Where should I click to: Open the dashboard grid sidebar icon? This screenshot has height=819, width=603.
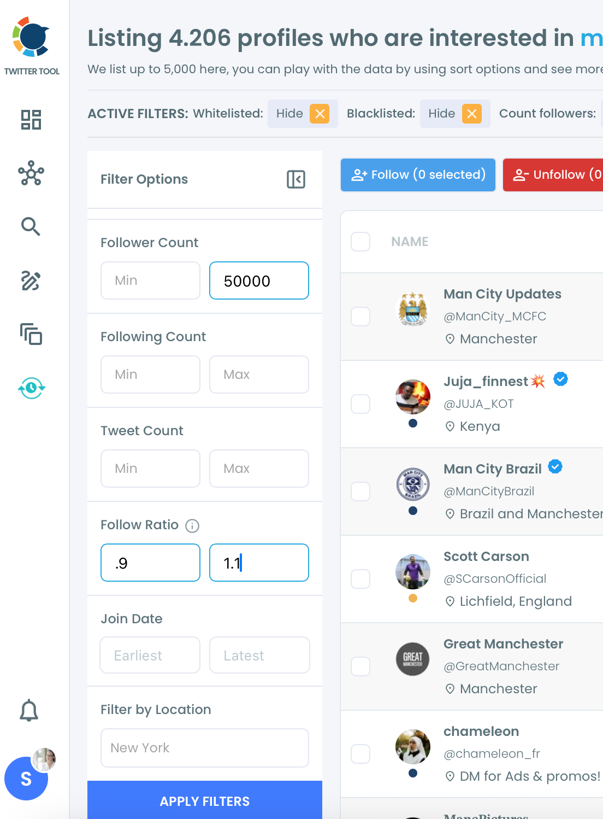(x=31, y=119)
